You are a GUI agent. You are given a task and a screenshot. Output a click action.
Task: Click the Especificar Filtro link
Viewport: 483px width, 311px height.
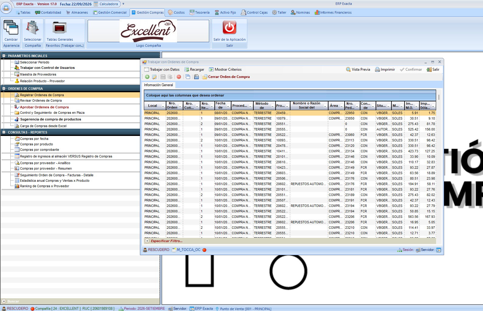coord(167,241)
